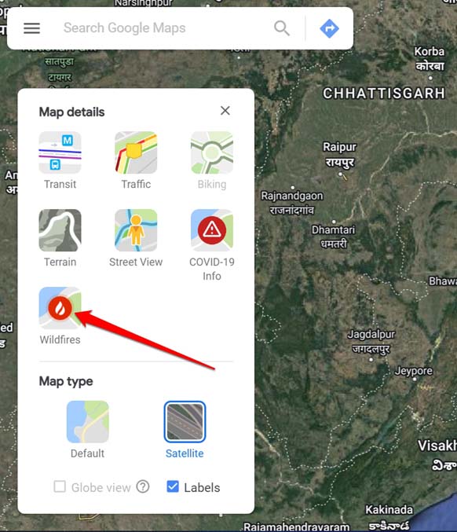Click the CHHATTISGARH state label
The width and height of the screenshot is (457, 532).
coord(384,94)
